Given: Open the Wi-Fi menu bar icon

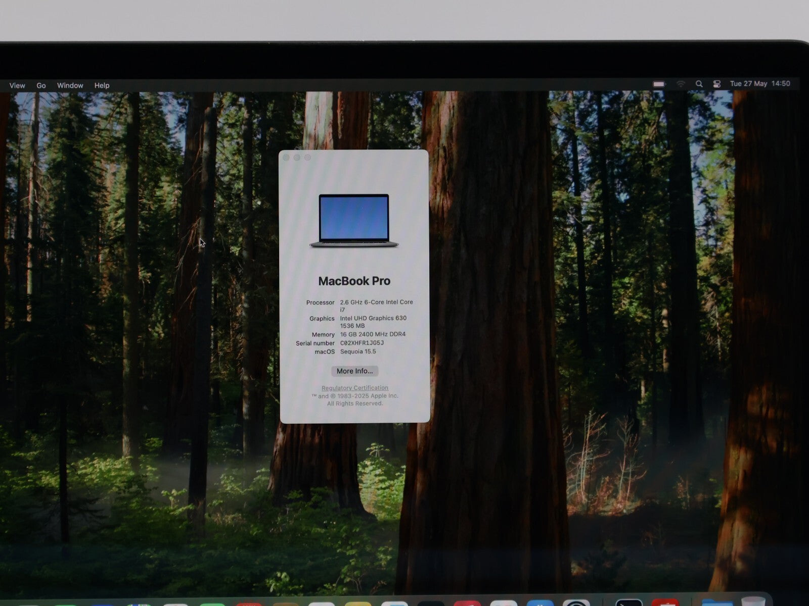Looking at the screenshot, I should tap(681, 84).
